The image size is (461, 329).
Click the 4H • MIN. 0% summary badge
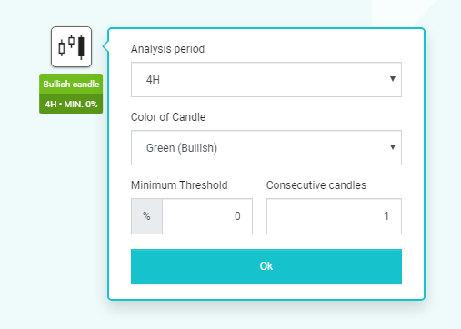[x=71, y=104]
